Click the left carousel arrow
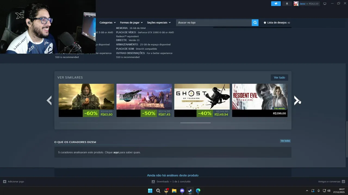This screenshot has height=195, width=348. coord(49,100)
